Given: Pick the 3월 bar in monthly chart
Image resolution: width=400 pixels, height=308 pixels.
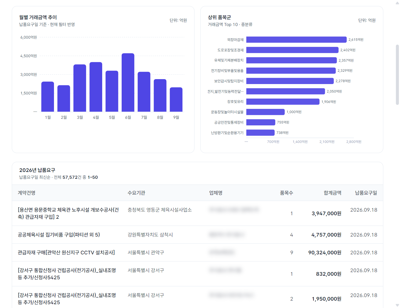Looking at the screenshot, I should (x=80, y=88).
